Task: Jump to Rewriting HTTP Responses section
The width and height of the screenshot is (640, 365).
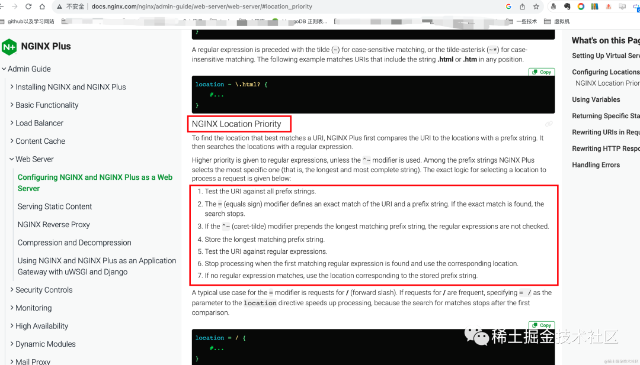Action: click(x=606, y=148)
